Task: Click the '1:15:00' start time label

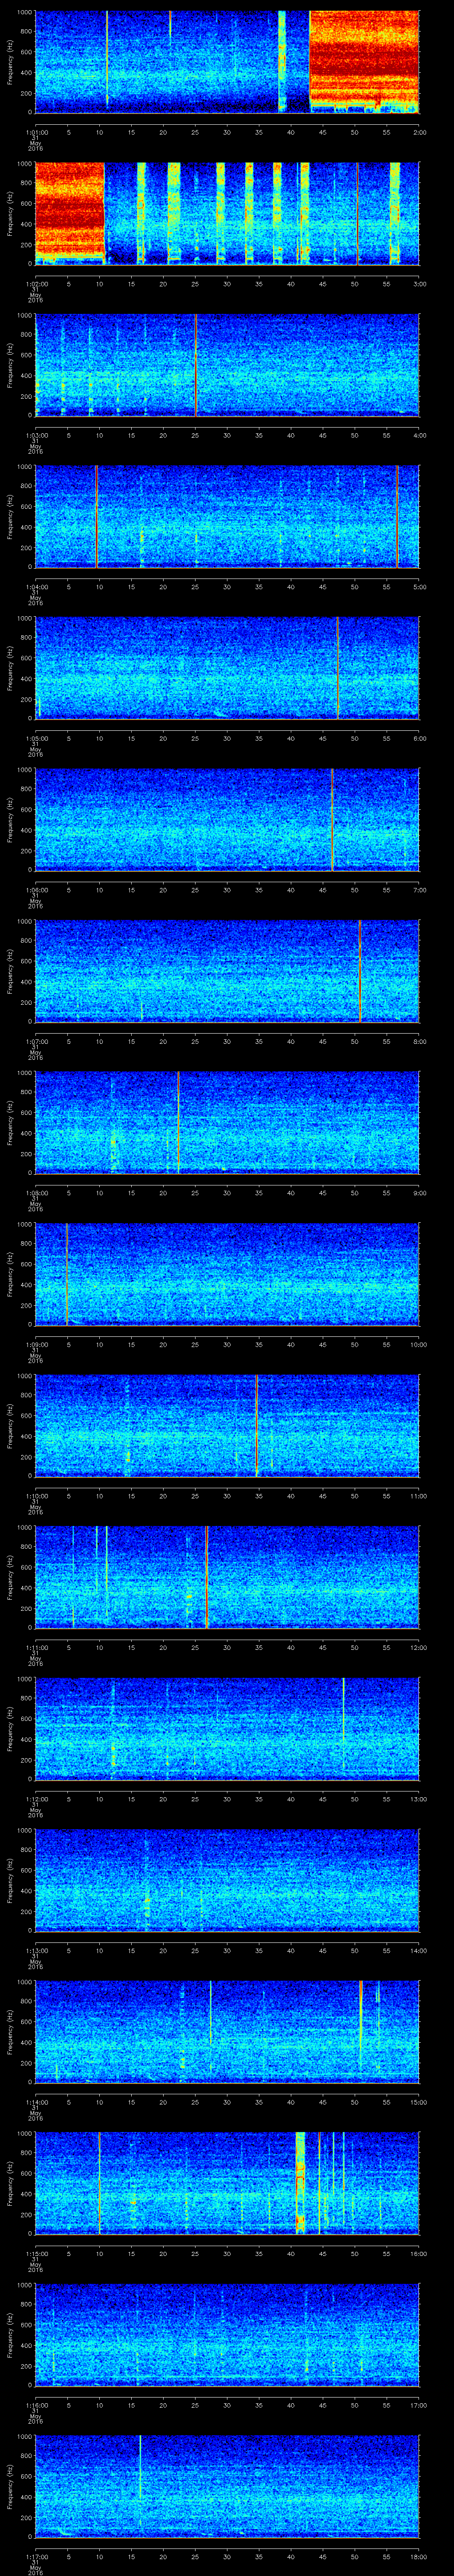Action: point(36,2253)
